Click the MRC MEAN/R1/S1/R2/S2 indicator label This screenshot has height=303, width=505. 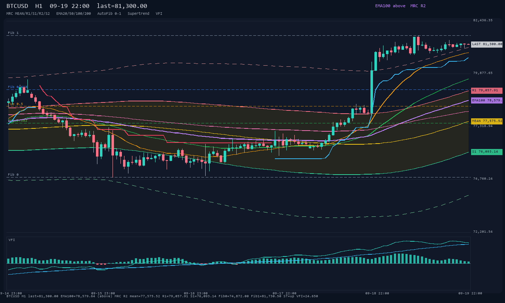(28, 14)
